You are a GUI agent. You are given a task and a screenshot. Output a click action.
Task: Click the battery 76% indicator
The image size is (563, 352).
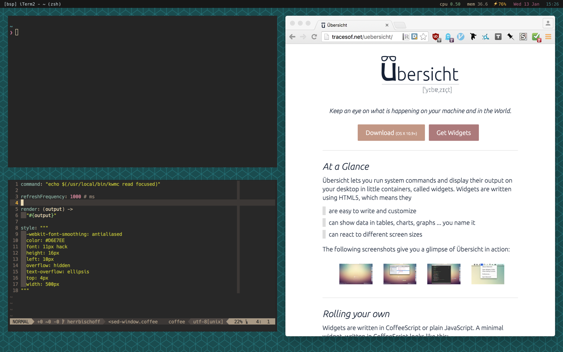(500, 4)
